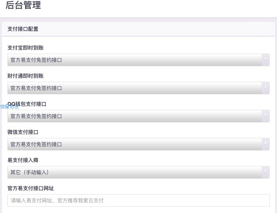Click the QQ钱包支付接口 dropdown arrow
Viewport: 277px width, 213px height.
tap(265, 116)
